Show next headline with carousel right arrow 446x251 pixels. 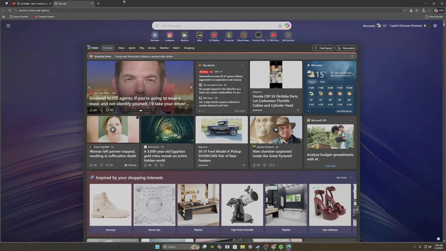(x=191, y=88)
